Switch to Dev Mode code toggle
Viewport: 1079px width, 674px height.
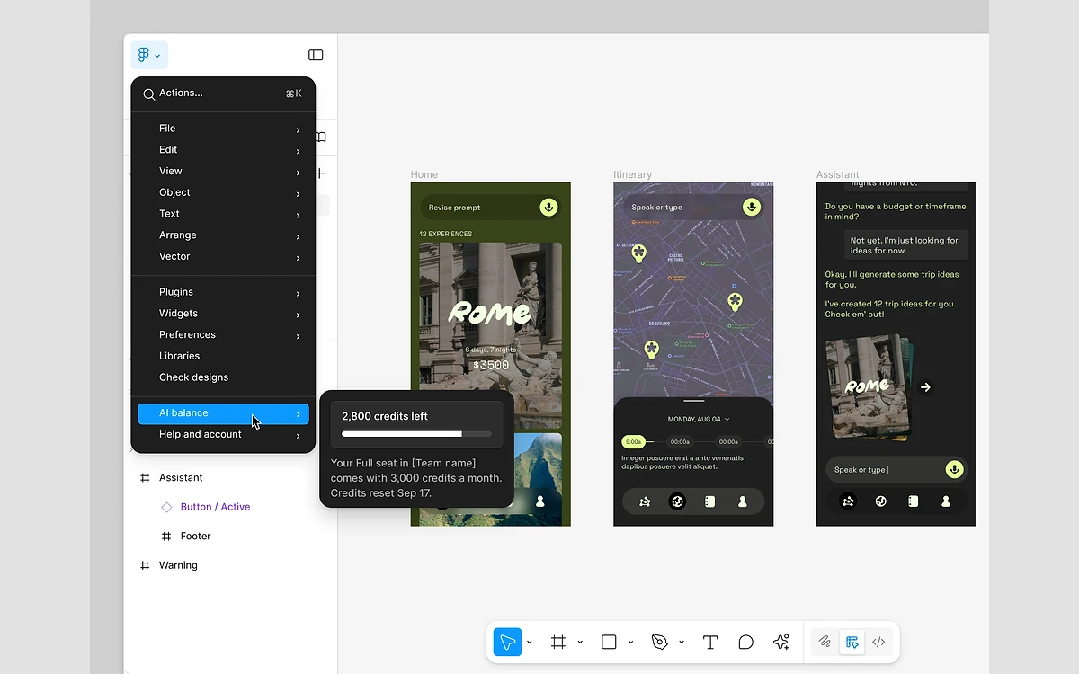[x=878, y=642]
